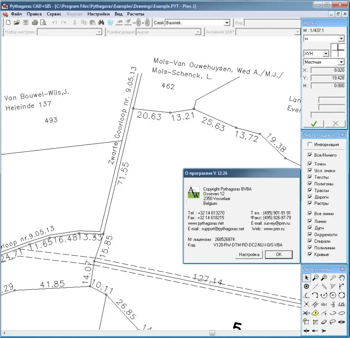Expand the Местная coordinate system dropdown
Image resolution: width=350 pixels, height=338 pixels.
(x=341, y=62)
